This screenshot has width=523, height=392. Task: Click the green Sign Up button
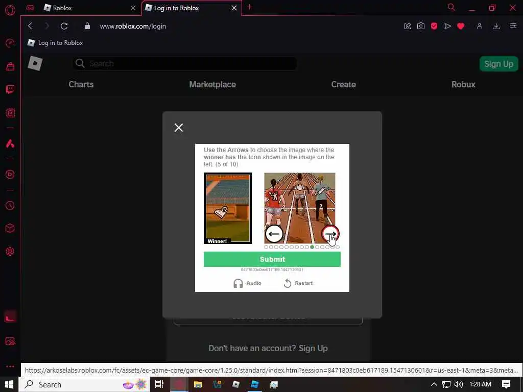tap(498, 64)
